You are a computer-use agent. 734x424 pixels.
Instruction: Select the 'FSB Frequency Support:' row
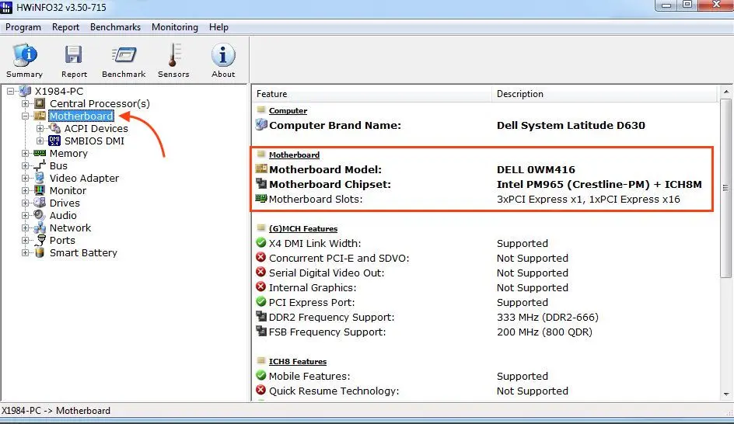point(484,332)
